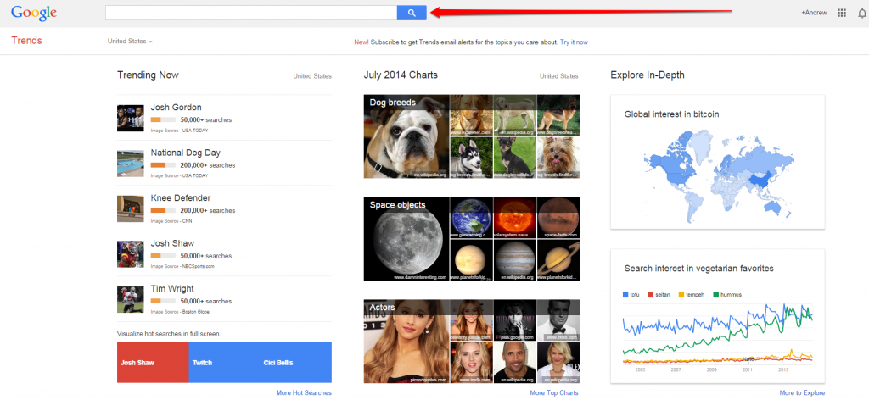The width and height of the screenshot is (869, 400).
Task: Click the red Josh Shaw visualization tile
Action: (x=153, y=363)
